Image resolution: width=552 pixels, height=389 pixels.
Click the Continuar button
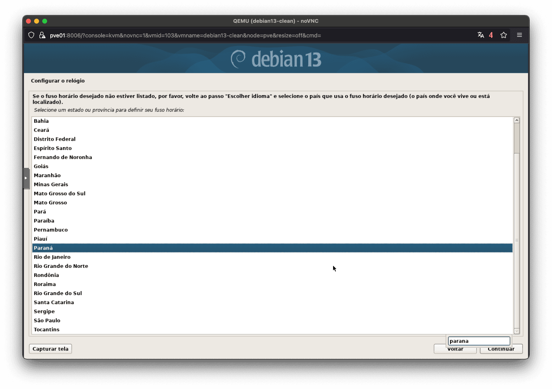[x=501, y=349]
